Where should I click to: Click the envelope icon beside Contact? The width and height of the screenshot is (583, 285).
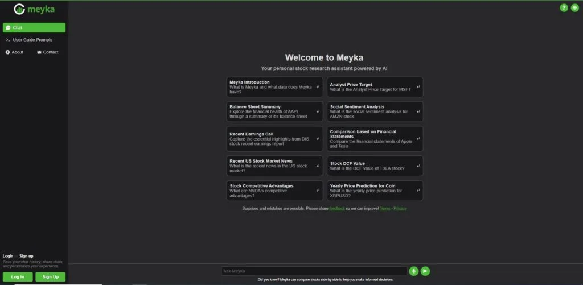pyautogui.click(x=39, y=52)
